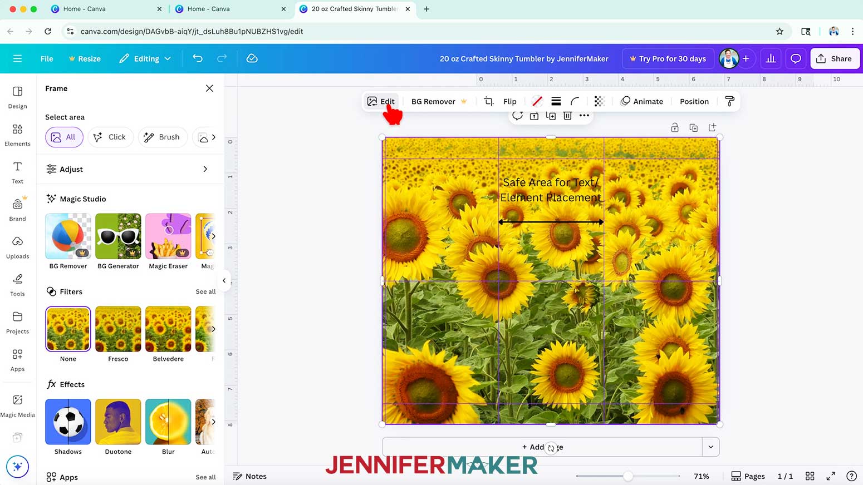
Task: Show more Select area options
Action: click(x=213, y=137)
